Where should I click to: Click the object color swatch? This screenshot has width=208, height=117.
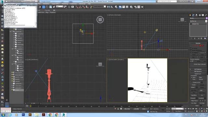click(207, 18)
